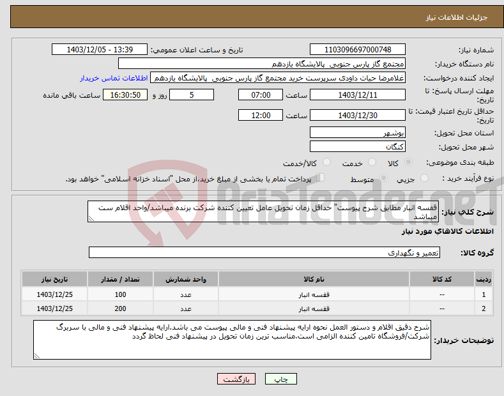Click the ردیف column header
The height and width of the screenshot is (396, 504).
point(484,279)
